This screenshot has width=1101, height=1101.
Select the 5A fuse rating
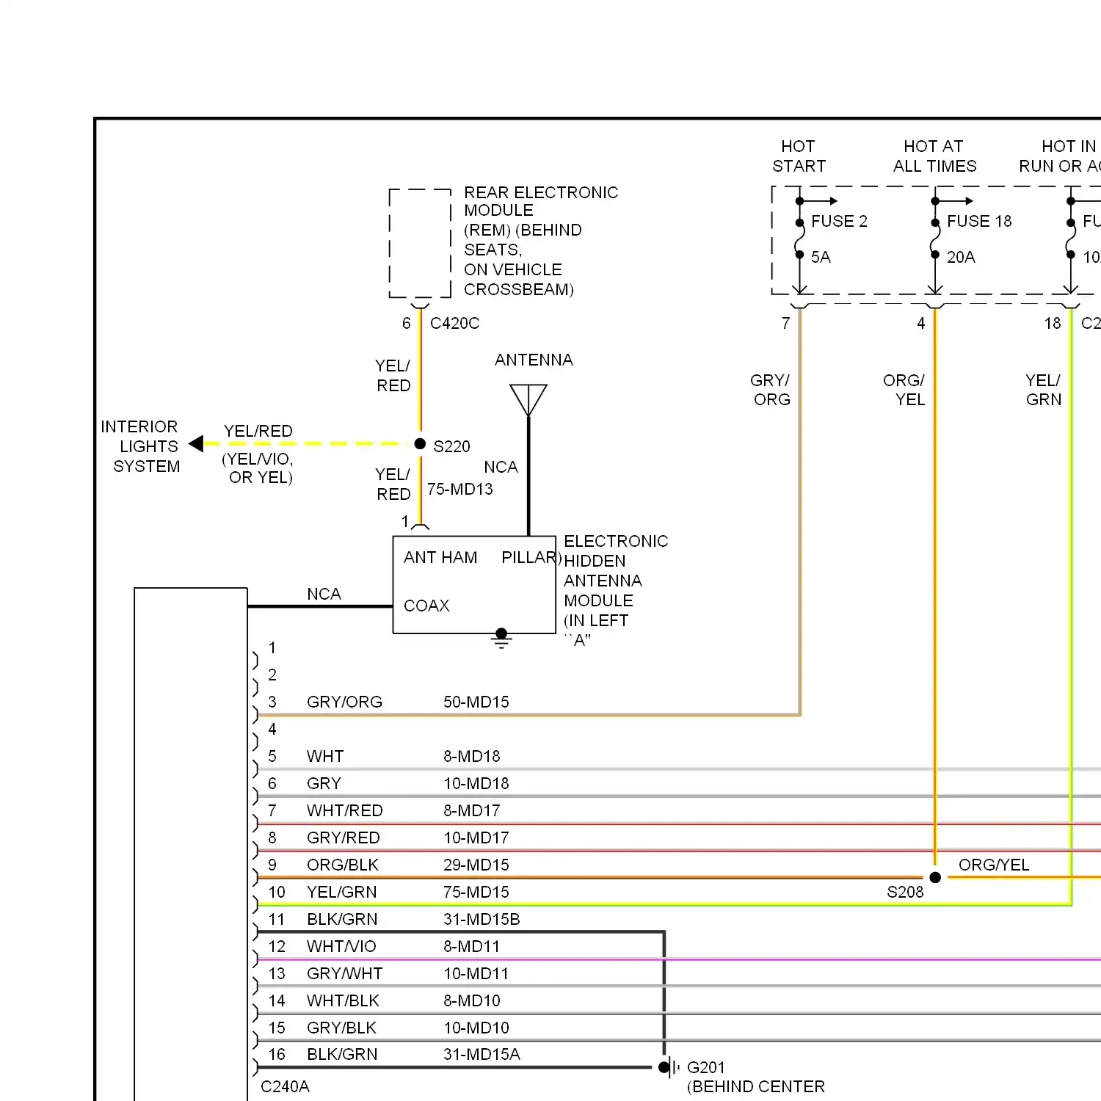click(821, 257)
